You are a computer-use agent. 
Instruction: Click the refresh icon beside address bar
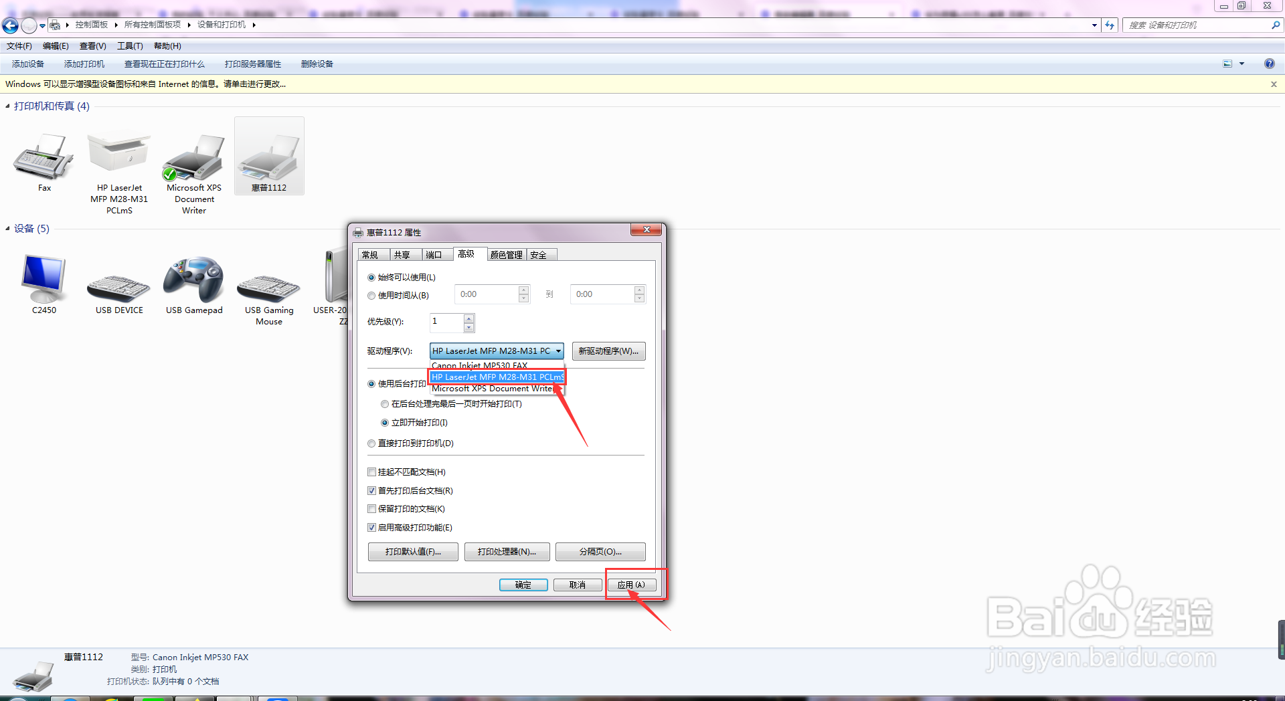pos(1110,25)
